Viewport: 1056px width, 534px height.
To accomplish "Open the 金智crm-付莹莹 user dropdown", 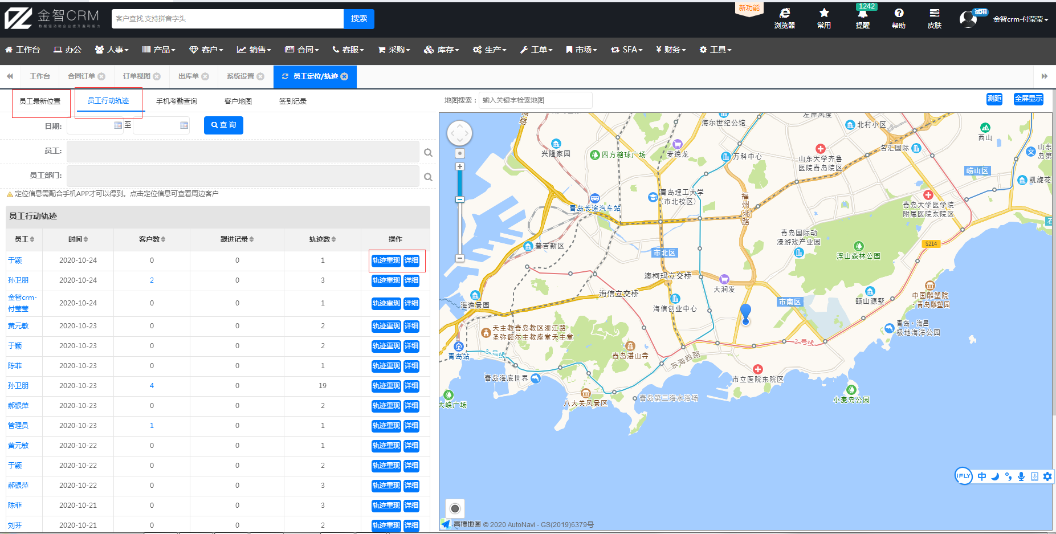I will pos(1021,19).
